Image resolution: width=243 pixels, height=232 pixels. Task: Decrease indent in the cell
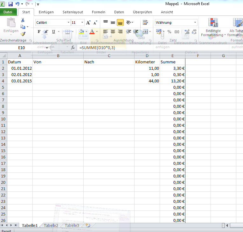128,32
